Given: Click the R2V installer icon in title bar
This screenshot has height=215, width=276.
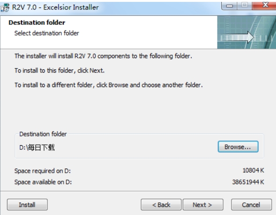Looking at the screenshot, I should (x=5, y=7).
